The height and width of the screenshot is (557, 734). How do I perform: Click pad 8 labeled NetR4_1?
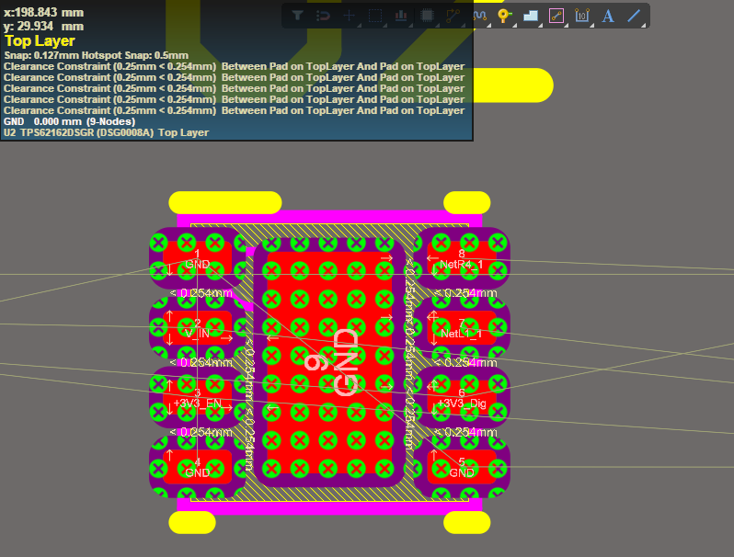(x=462, y=259)
